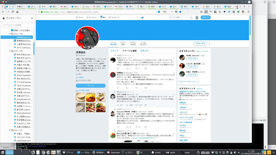View the 4,023 followers count

point(133,43)
